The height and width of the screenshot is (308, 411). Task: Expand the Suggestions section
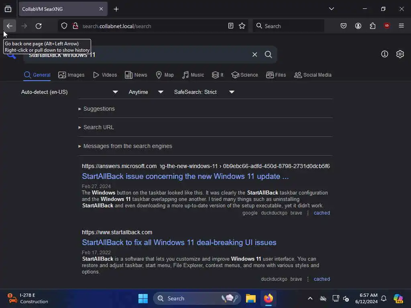[96, 109]
